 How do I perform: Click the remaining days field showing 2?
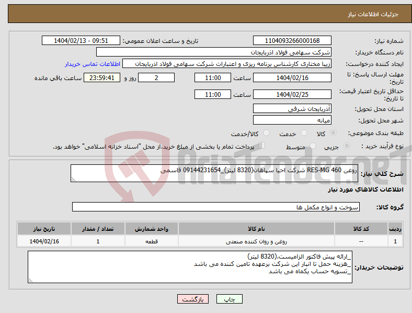pos(156,77)
